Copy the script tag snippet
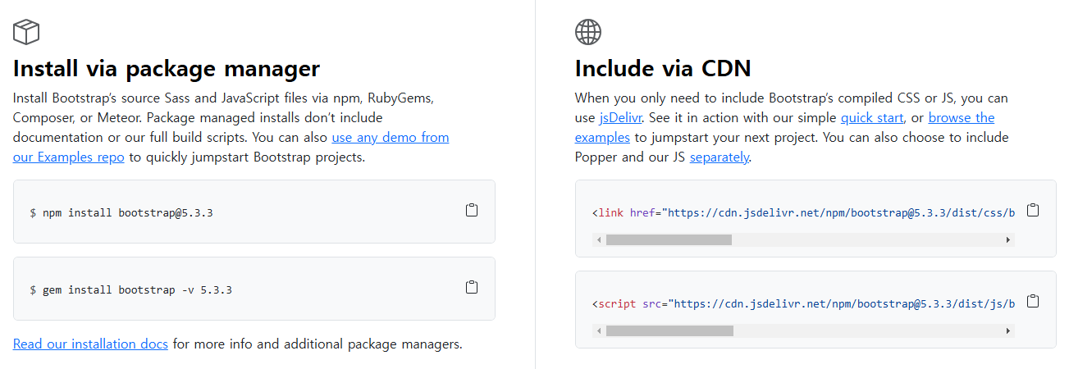Screen dimensions: 1069x369 pyautogui.click(x=1033, y=301)
